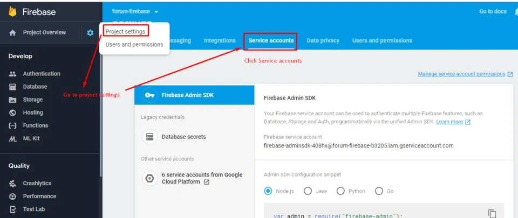This screenshot has height=218, width=518.
Task: Select the Java radio button
Action: (308, 191)
